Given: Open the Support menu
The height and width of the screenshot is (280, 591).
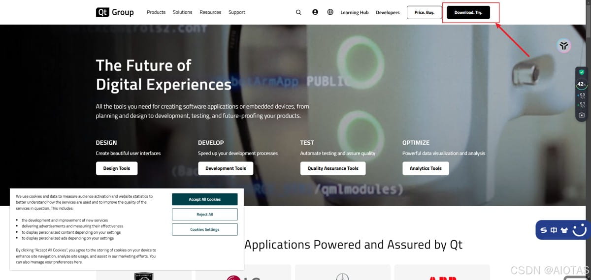Looking at the screenshot, I should click(x=237, y=12).
